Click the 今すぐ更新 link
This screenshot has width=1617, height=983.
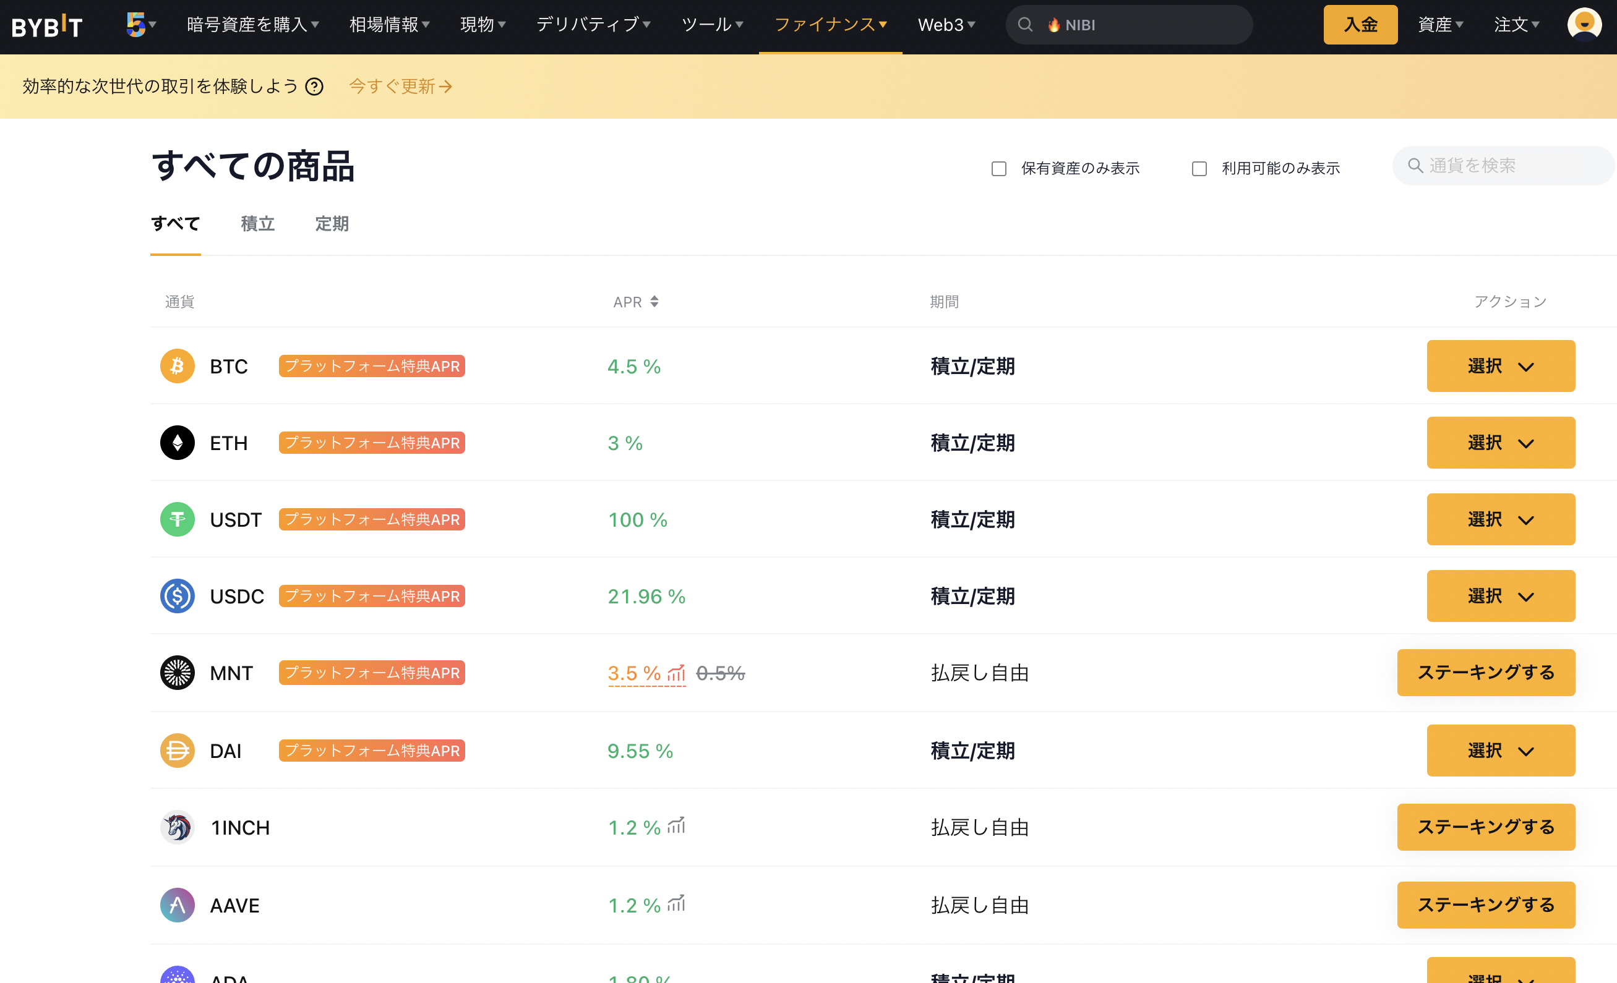click(x=400, y=87)
